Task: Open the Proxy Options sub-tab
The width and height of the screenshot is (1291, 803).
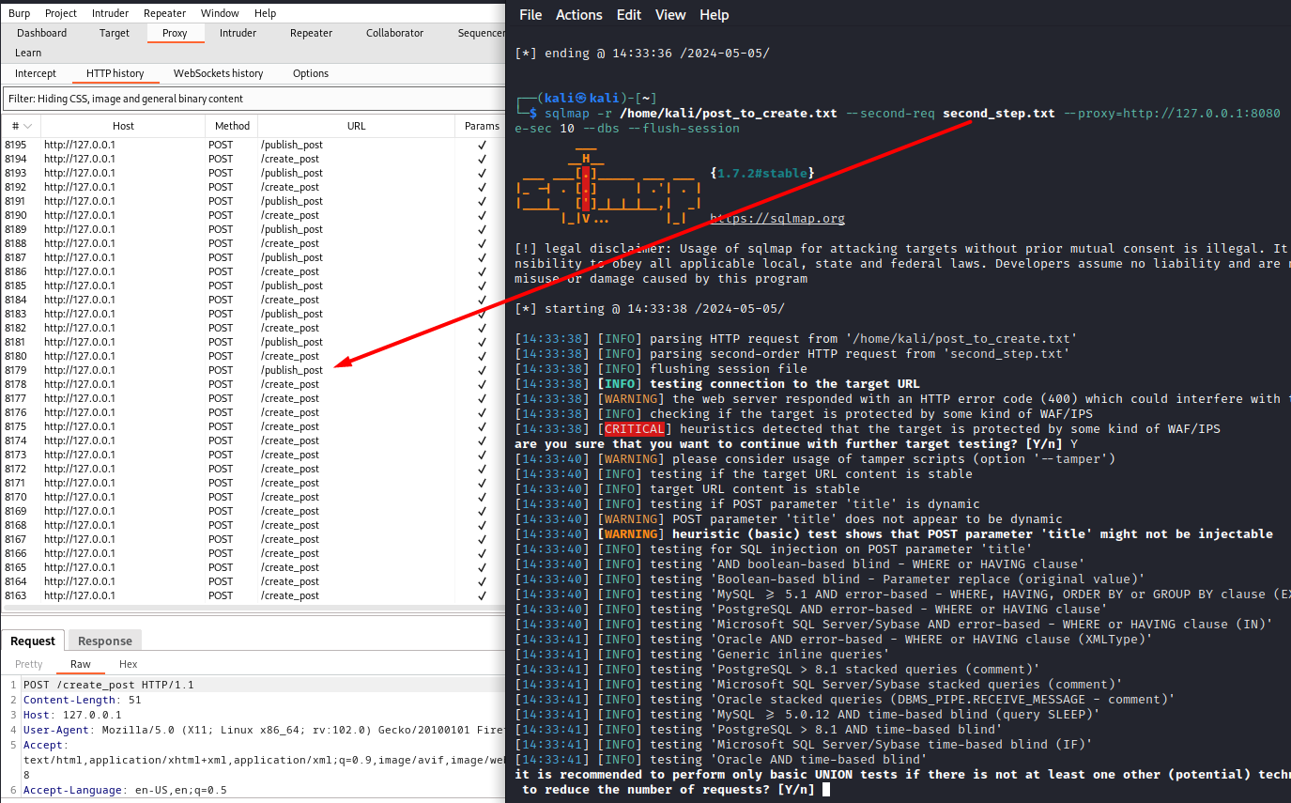Action: pos(311,73)
